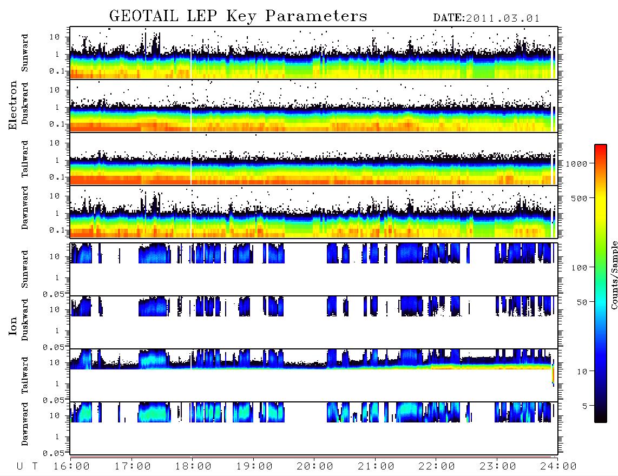Select the "1000" color bar tick label
The width and height of the screenshot is (618, 476).
click(577, 163)
